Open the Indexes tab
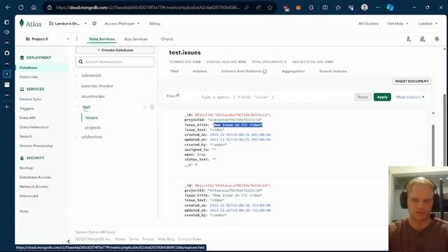Viewport: 448px width, 252px height. [x=199, y=71]
